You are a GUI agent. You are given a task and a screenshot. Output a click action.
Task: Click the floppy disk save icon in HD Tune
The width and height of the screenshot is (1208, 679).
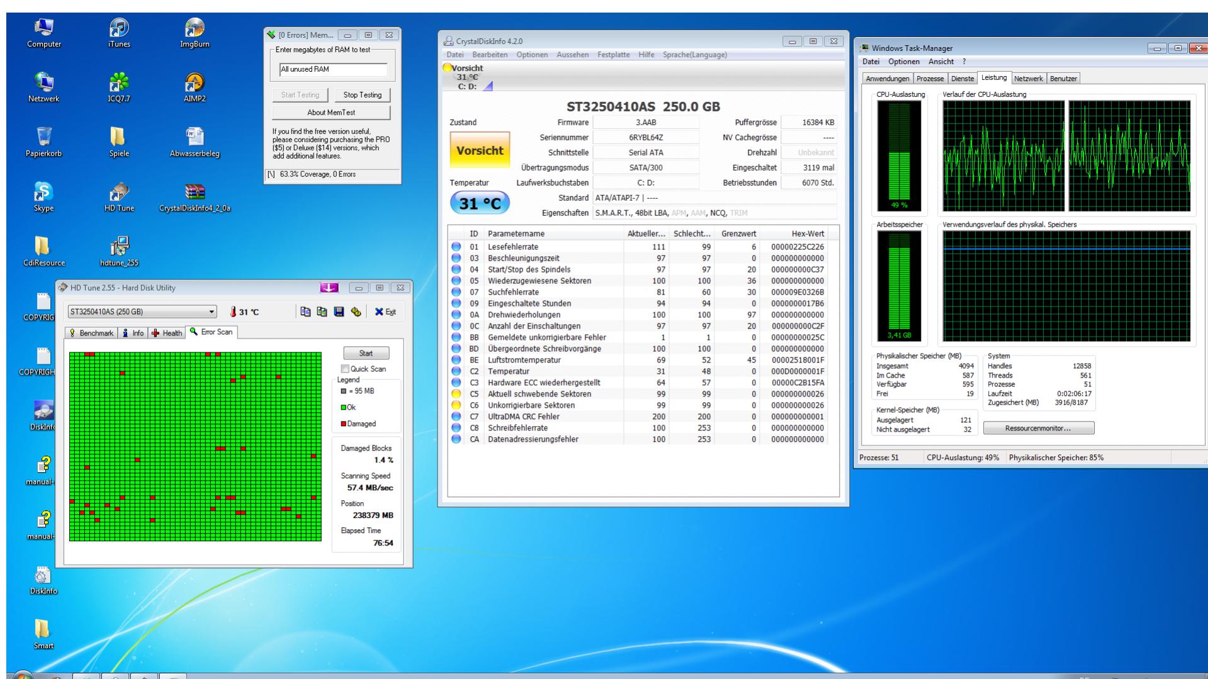click(x=339, y=312)
